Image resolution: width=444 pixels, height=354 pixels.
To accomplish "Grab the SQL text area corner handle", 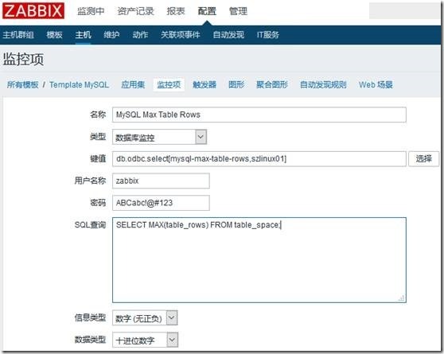I will pyautogui.click(x=401, y=298).
